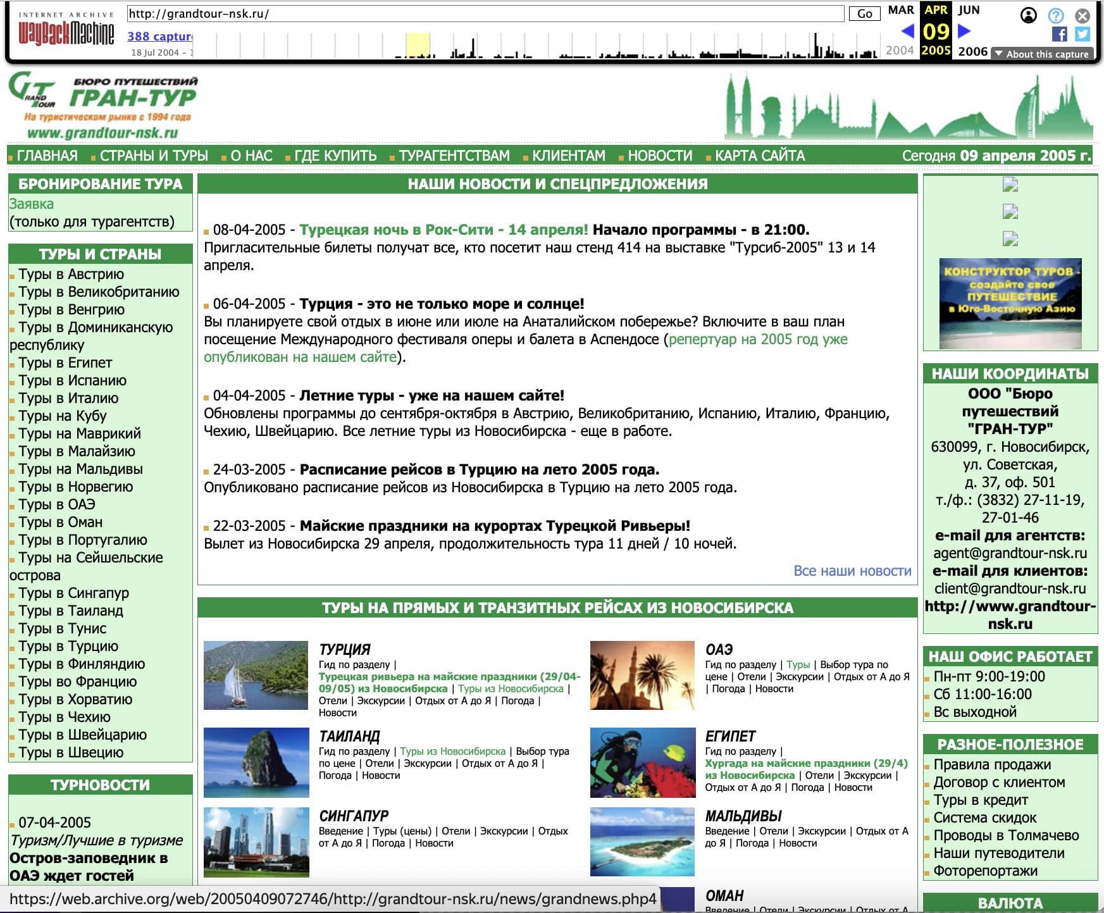Screen dimensions: 1104x913
Task: Open Туры в Египет link
Action: tap(65, 363)
